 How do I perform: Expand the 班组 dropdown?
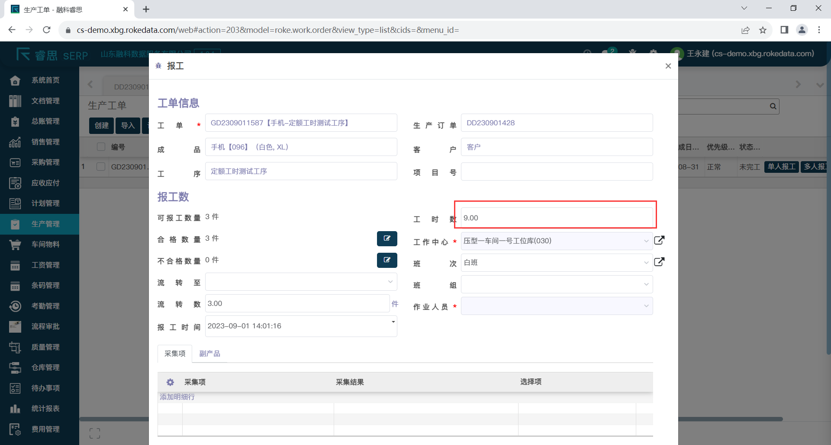[557, 285]
